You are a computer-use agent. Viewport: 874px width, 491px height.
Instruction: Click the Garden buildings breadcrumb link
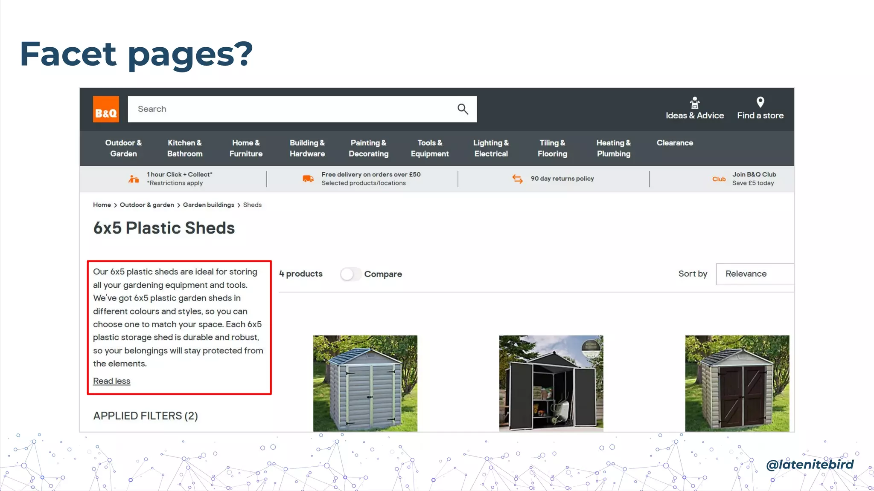[208, 205]
